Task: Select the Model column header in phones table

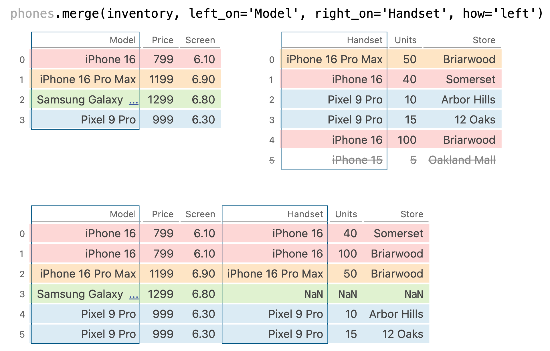Action: [x=122, y=40]
